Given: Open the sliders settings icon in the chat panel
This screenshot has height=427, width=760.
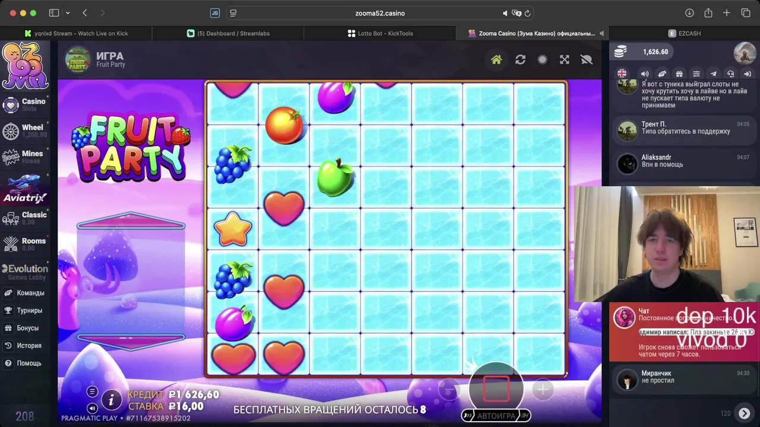Looking at the screenshot, I should (x=696, y=74).
